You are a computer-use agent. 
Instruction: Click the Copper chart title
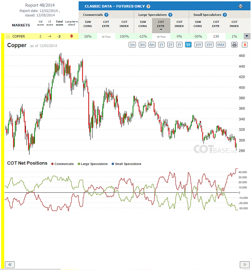point(17,45)
